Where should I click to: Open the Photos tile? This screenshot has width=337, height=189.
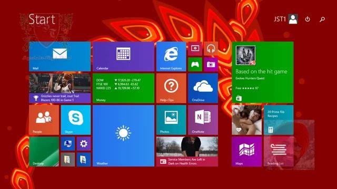171,120
